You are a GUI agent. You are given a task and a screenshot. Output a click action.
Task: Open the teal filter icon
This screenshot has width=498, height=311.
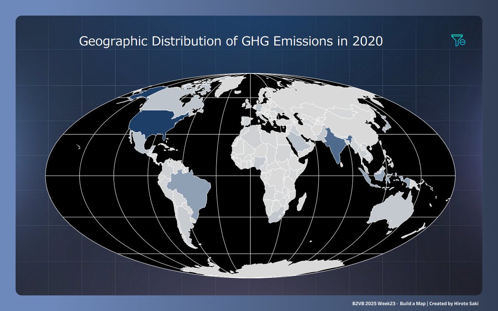pos(458,40)
